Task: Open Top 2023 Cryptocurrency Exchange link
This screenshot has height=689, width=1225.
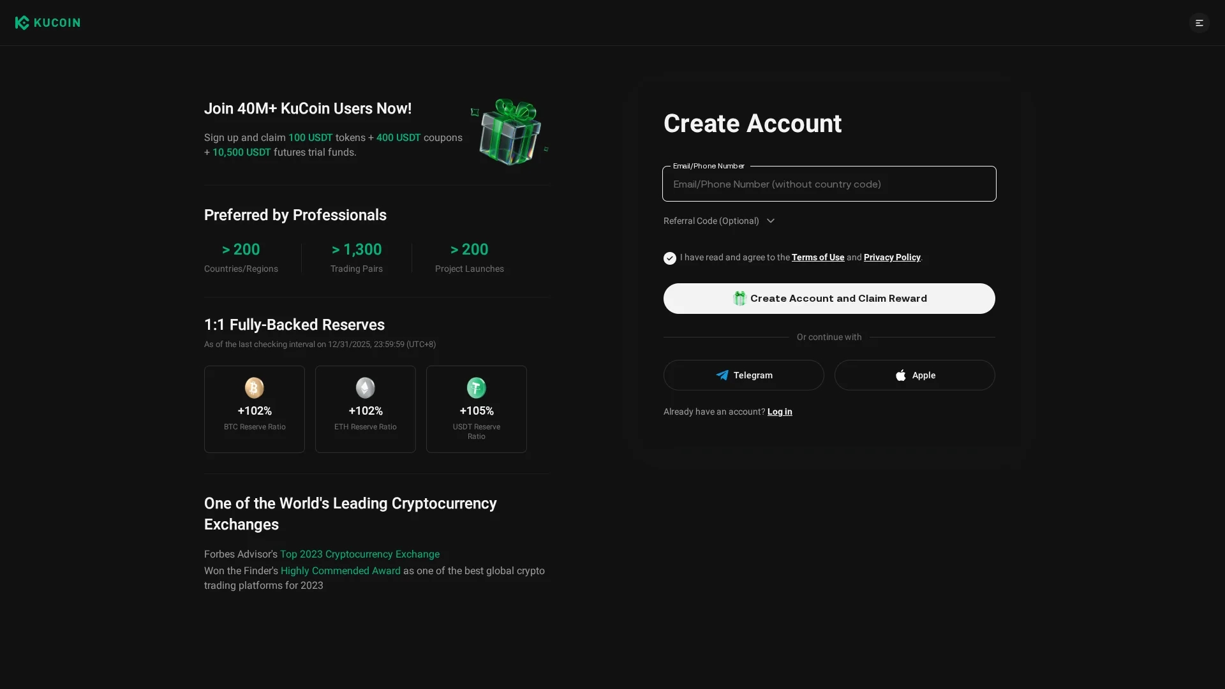Action: point(359,554)
